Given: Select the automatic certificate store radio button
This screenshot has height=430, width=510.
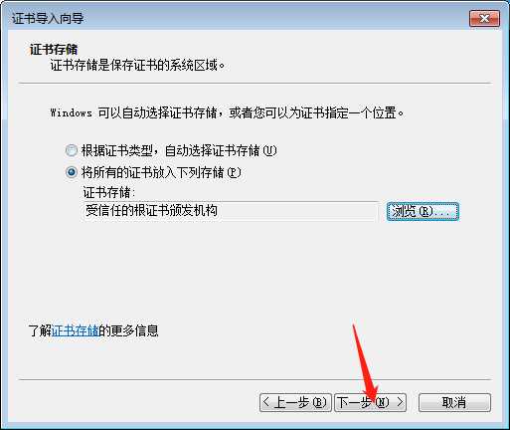Looking at the screenshot, I should (x=72, y=150).
